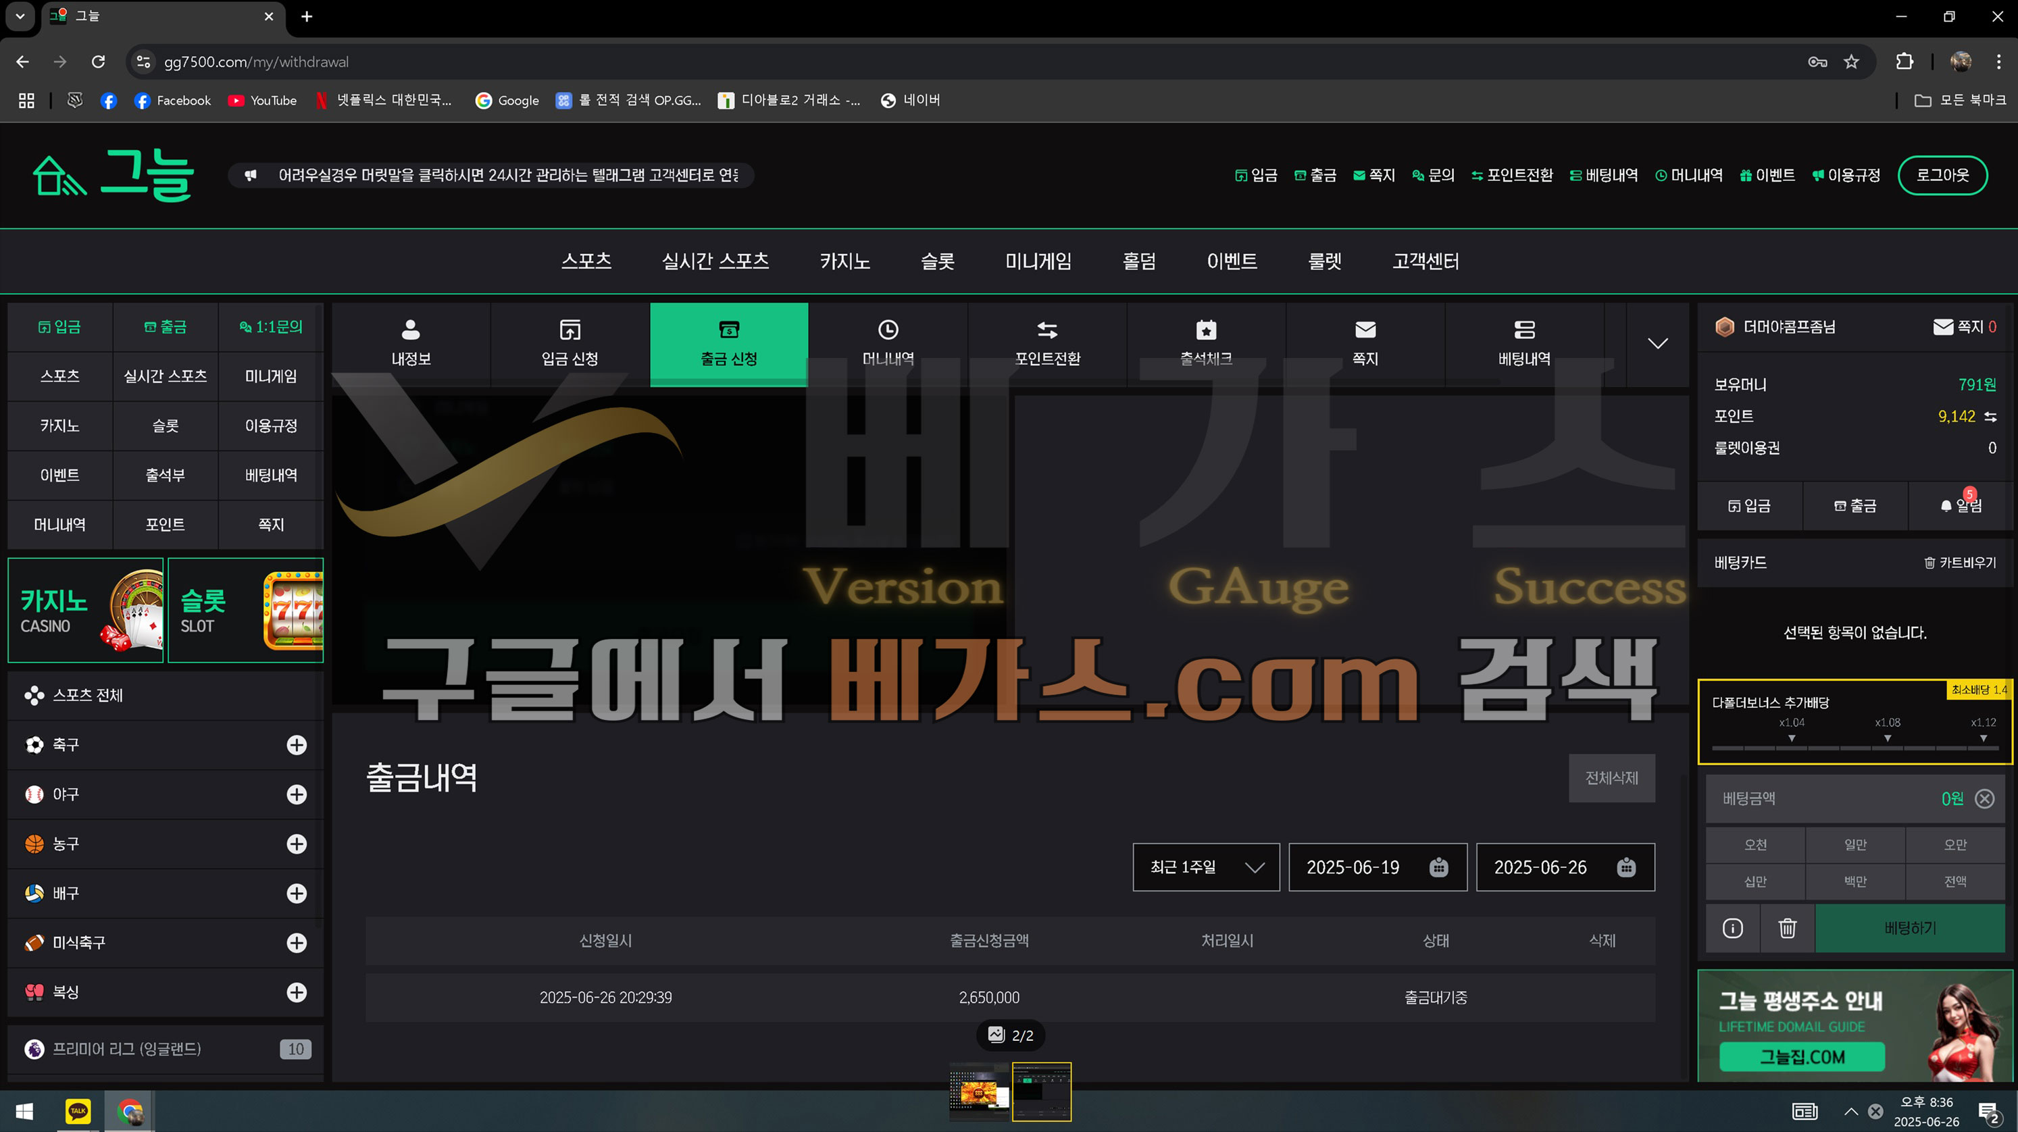Open notification center in taskbar

pyautogui.click(x=1988, y=1112)
